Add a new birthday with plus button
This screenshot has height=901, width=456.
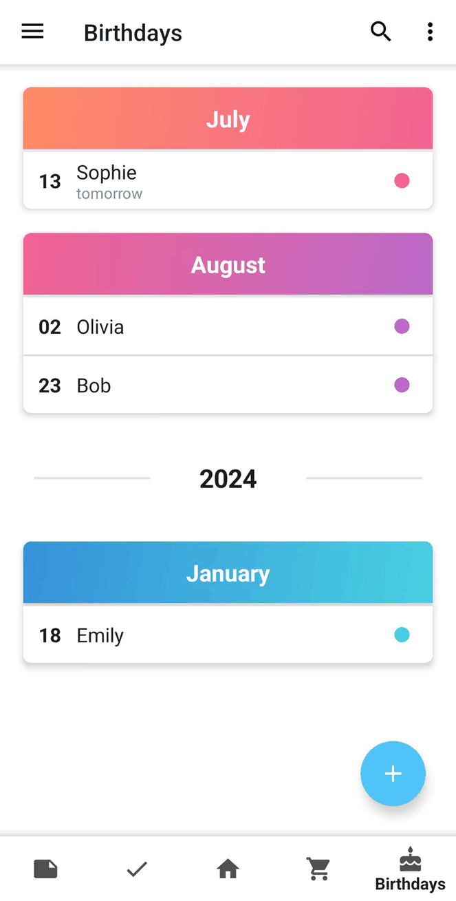[393, 774]
